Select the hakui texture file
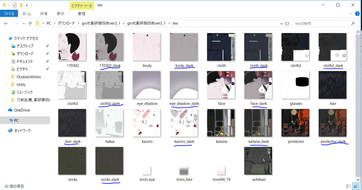The width and height of the screenshot is (362, 190). point(110,126)
